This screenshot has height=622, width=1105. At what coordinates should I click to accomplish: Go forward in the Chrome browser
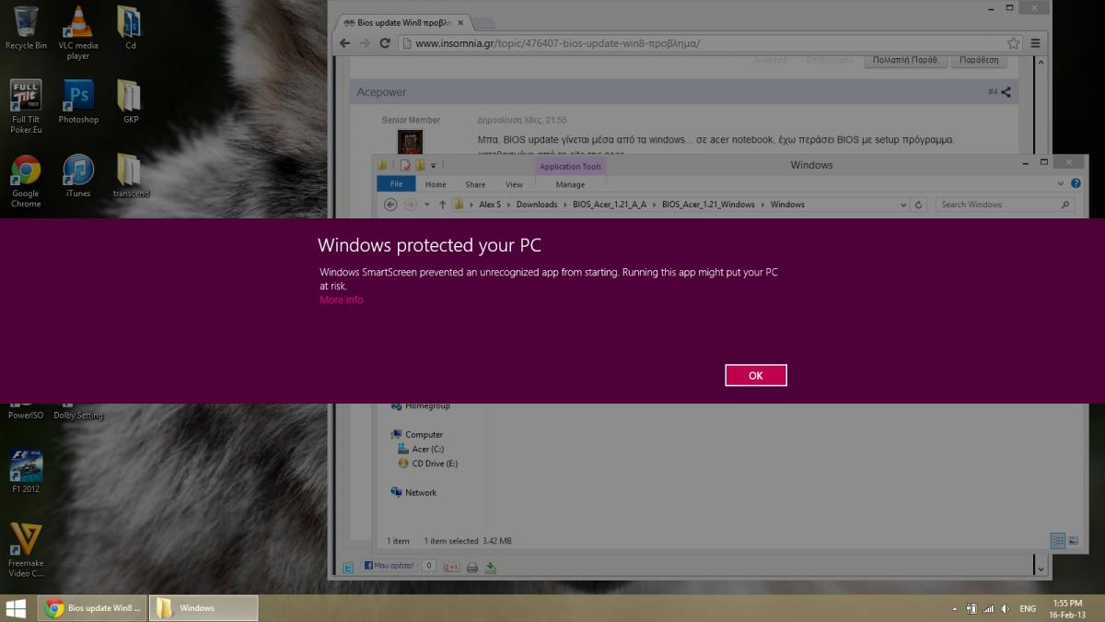366,43
